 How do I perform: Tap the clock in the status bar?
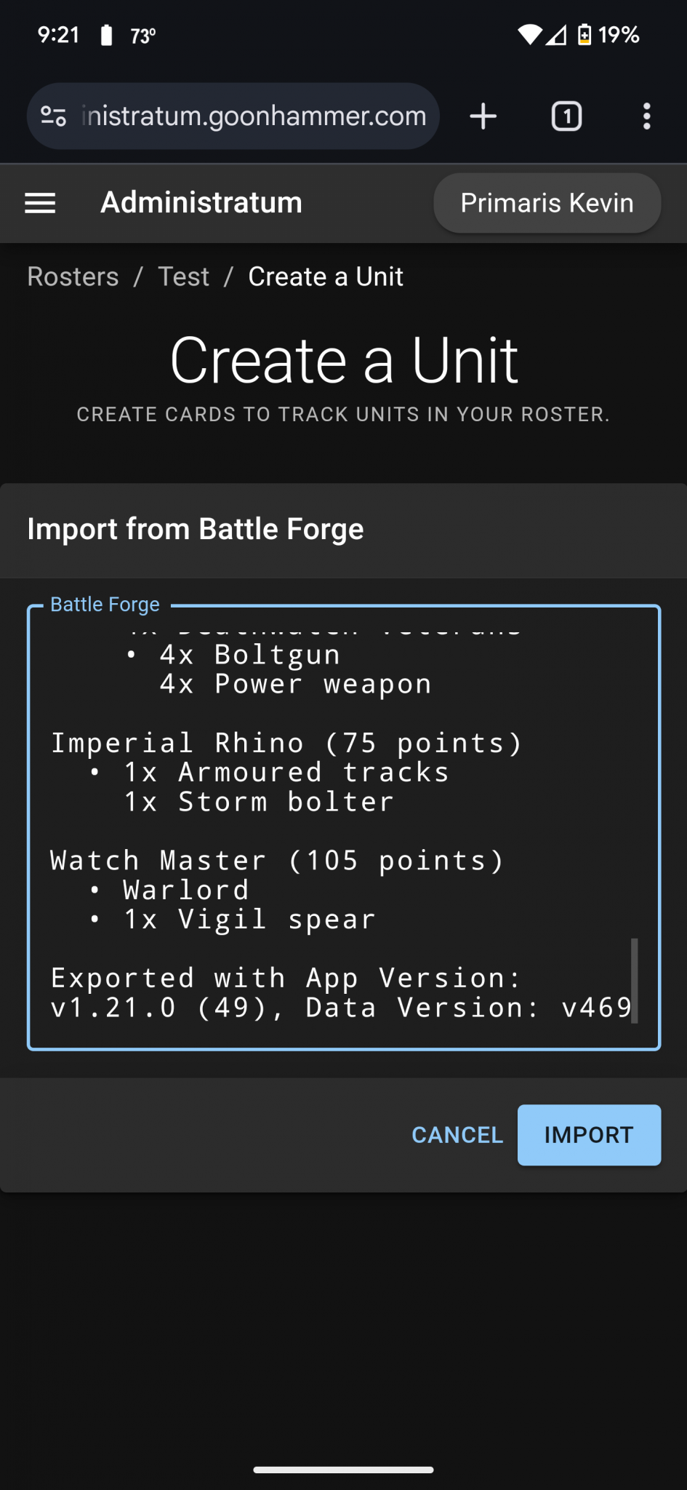[58, 33]
